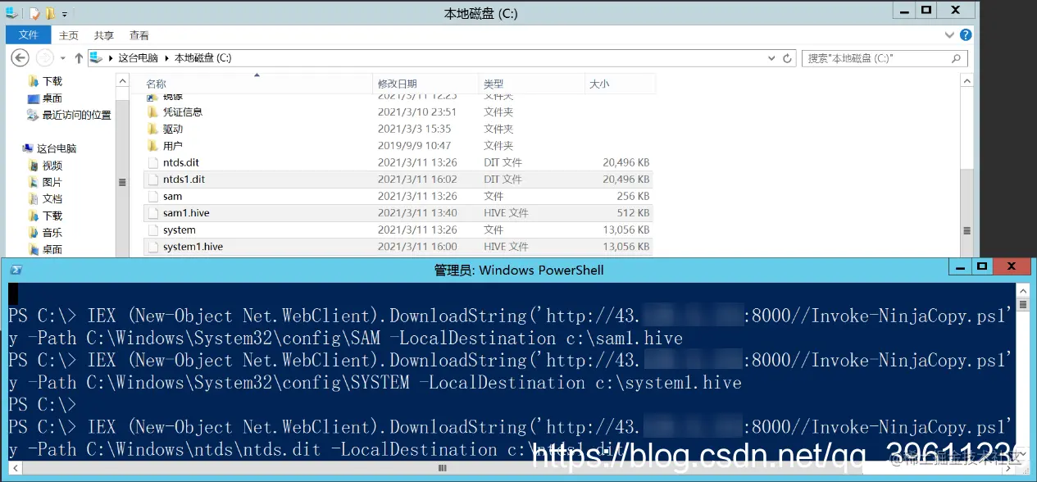Click the date 2021/3/11 16:02

click(x=417, y=179)
